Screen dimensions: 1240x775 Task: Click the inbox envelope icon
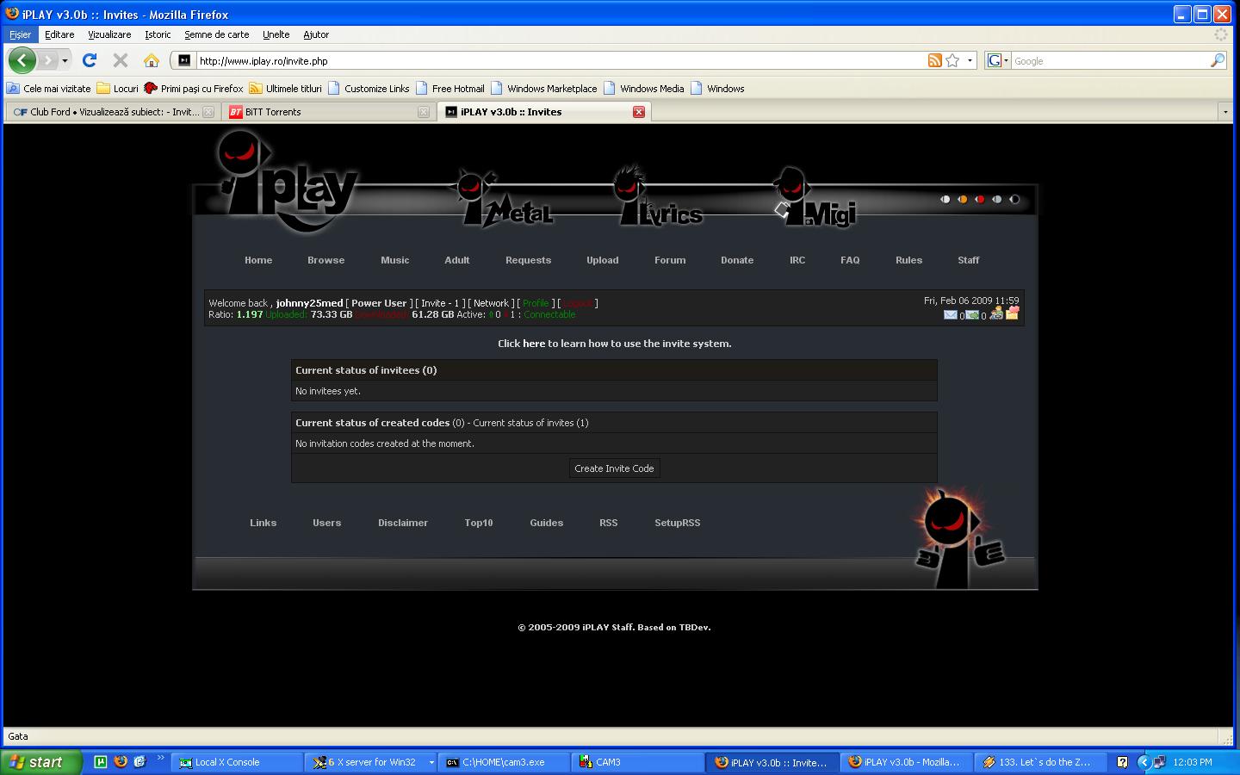(950, 314)
